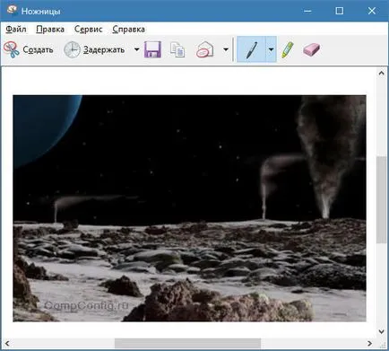Select the Pen tool

(x=251, y=49)
